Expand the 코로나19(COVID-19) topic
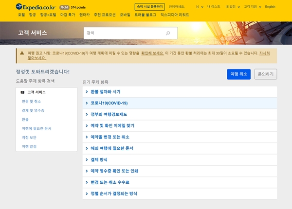 tap(109, 103)
